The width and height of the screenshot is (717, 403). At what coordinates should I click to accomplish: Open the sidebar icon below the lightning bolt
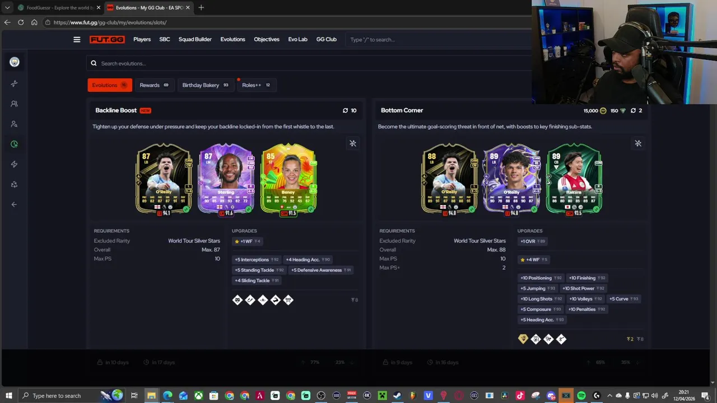click(x=15, y=184)
